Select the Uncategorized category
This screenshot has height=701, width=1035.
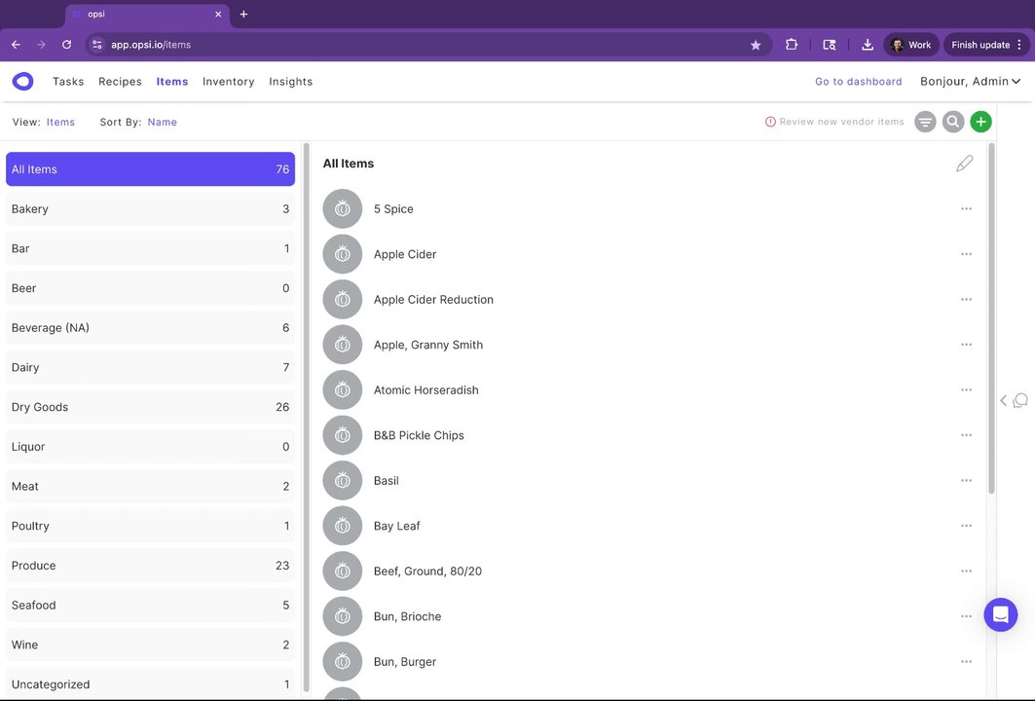151,683
